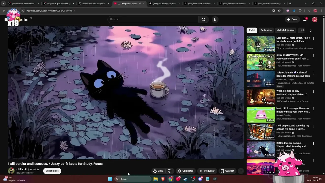This screenshot has height=183, width=325.
Task: Open the browser tab search dropdown
Action: tap(3, 4)
